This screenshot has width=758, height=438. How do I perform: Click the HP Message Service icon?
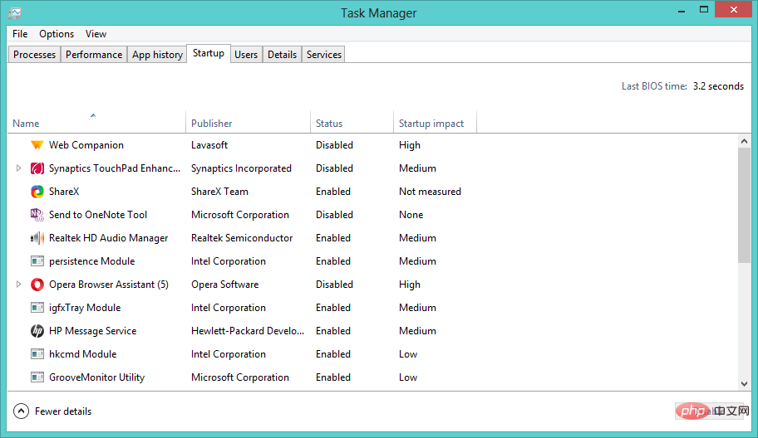click(x=37, y=331)
